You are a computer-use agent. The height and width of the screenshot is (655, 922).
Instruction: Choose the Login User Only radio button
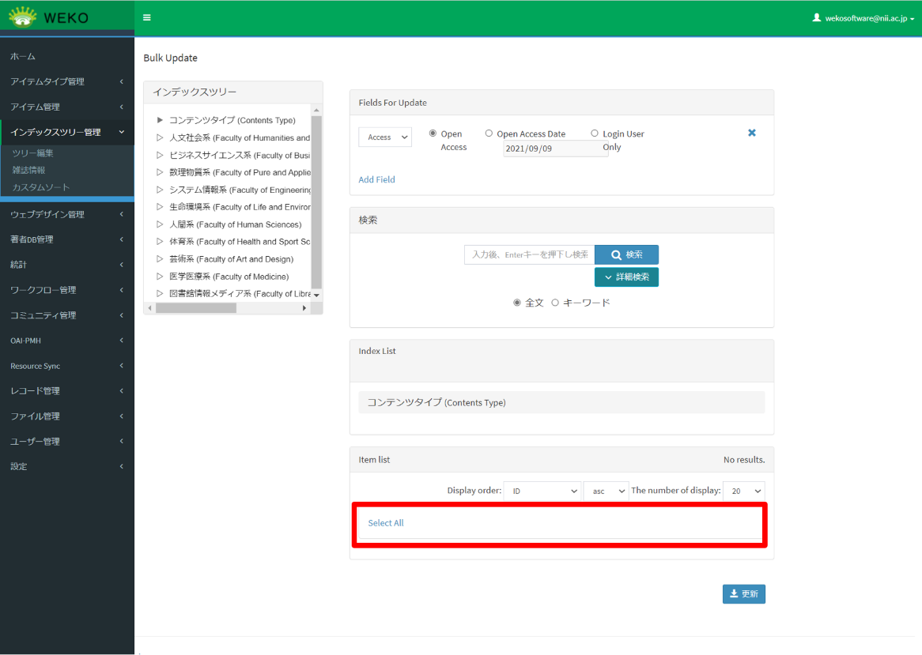[x=595, y=134]
